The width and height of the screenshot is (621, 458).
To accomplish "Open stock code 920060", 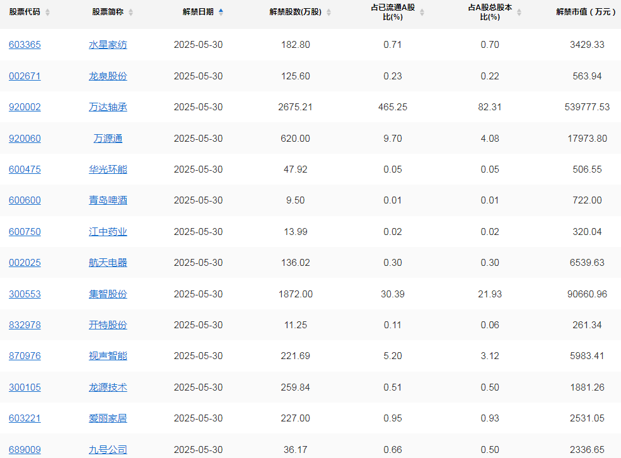I will click(25, 139).
